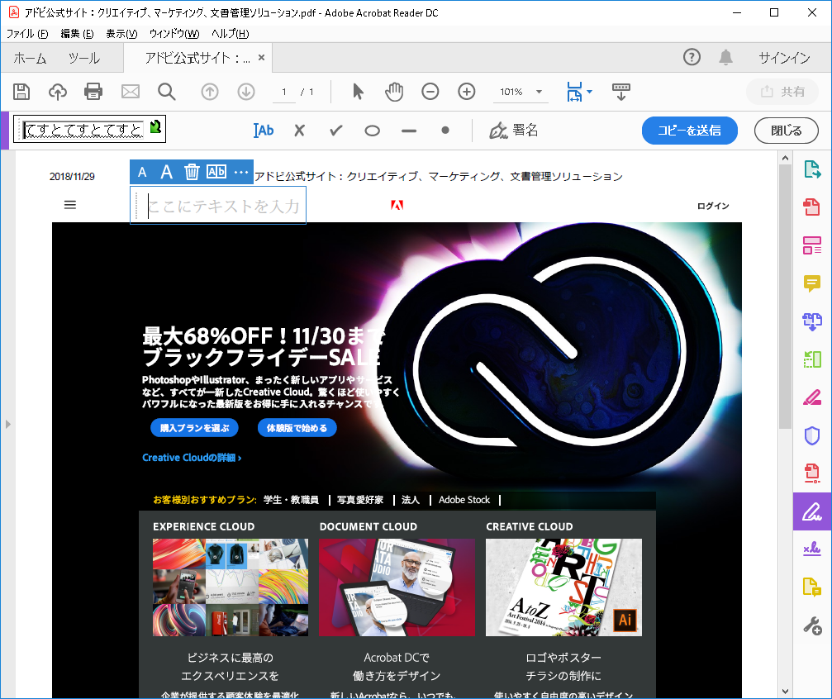Switch to ホーム tab

pos(31,58)
